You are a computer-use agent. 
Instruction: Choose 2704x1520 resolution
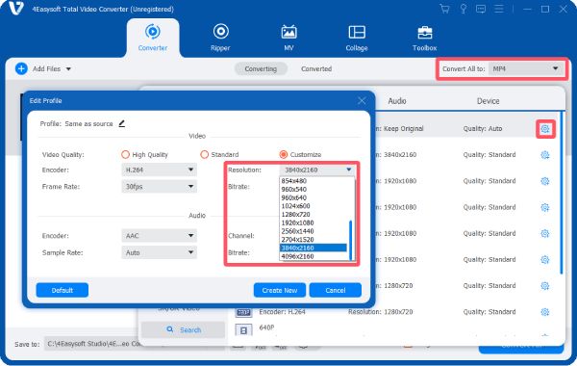[x=297, y=240]
